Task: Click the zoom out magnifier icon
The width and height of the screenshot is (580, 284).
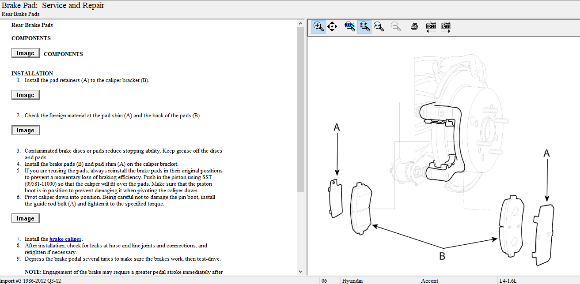Action: (x=396, y=26)
